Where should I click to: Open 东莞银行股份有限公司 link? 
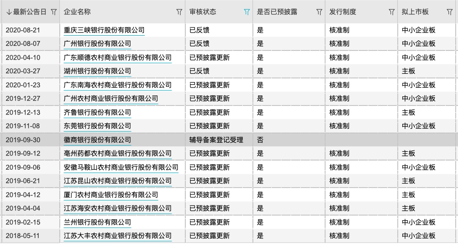click(x=97, y=126)
